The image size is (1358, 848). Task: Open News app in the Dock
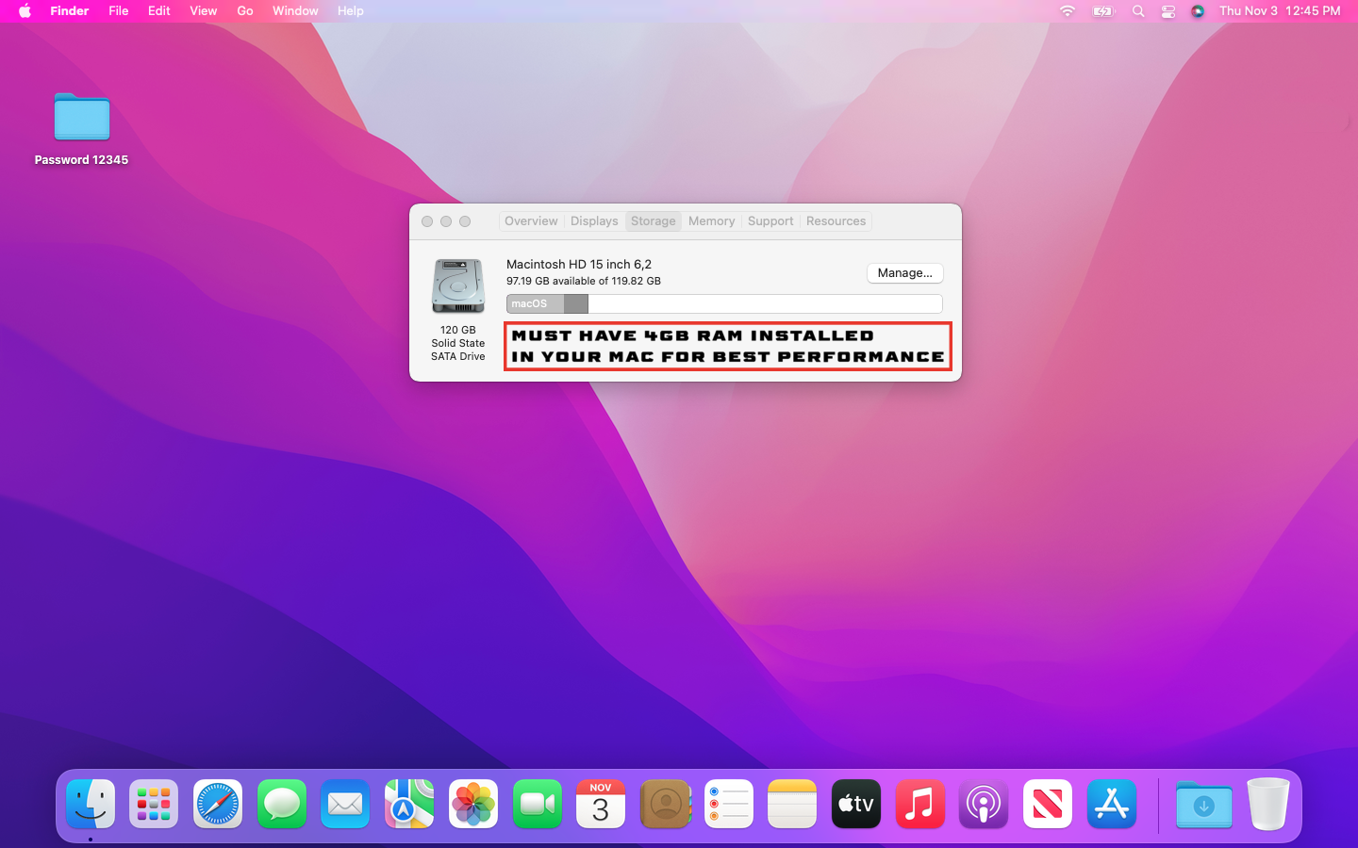[1048, 804]
